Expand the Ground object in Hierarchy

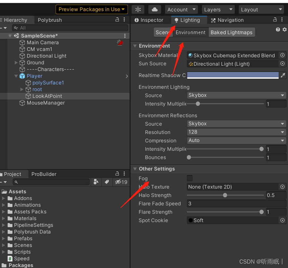click(16, 63)
